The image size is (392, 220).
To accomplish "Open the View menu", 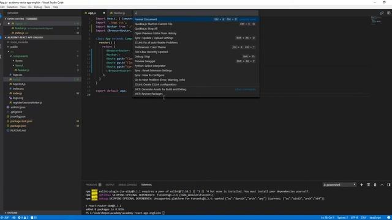I will coord(23,7).
